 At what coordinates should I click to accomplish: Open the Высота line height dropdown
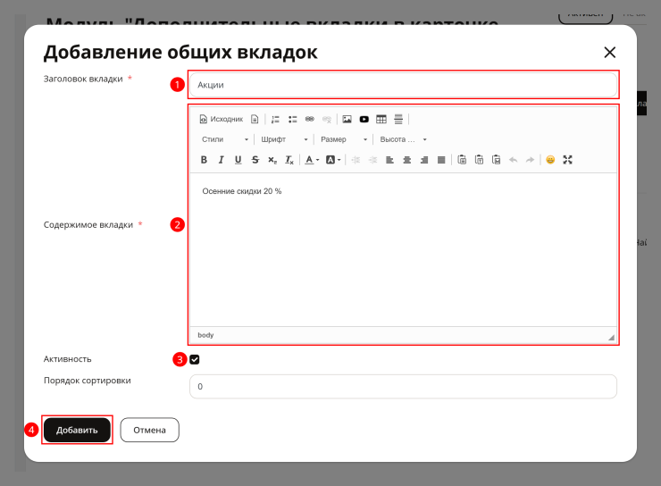403,139
